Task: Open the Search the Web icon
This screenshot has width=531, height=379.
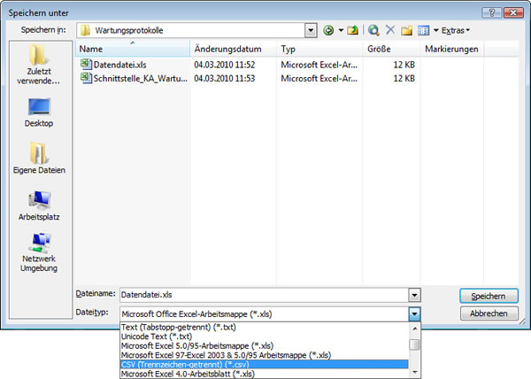Action: pyautogui.click(x=374, y=30)
